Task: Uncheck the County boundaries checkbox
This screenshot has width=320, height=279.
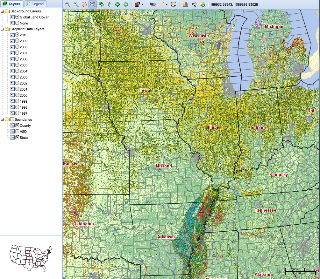Action: pos(17,125)
